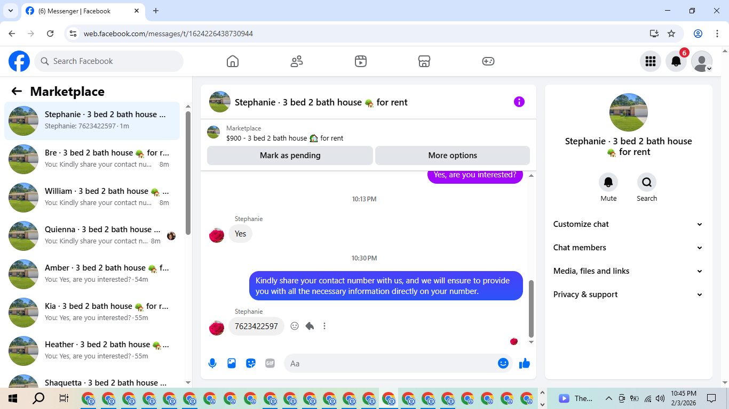Open Windows notification center icon
The image size is (729, 409).
[711, 398]
